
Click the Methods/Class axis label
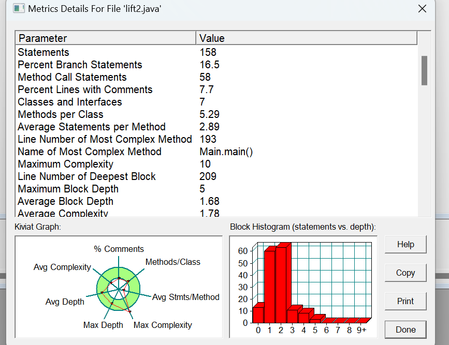coord(172,262)
